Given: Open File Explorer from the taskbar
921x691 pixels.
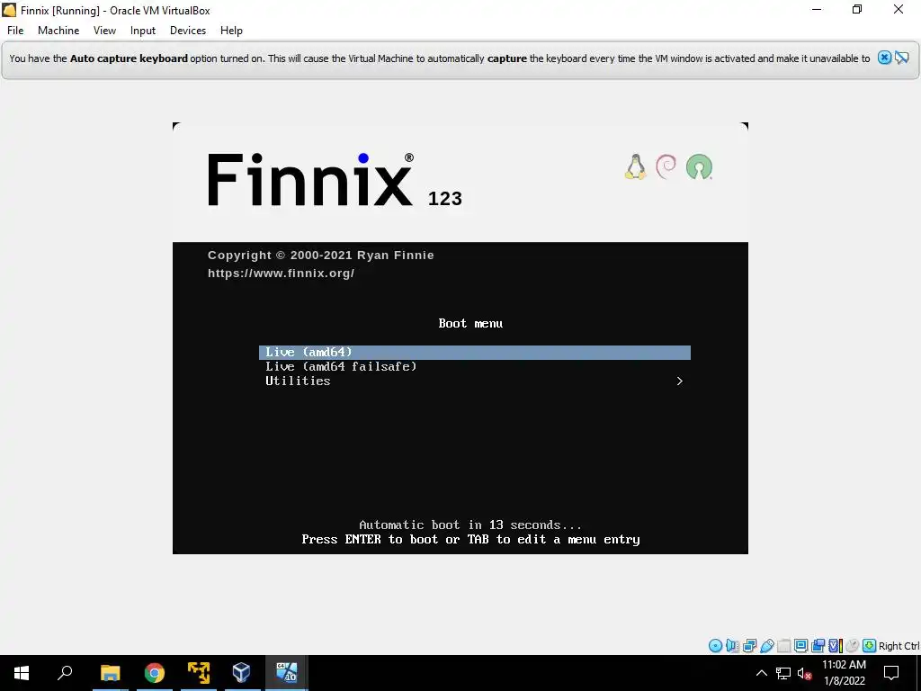Looking at the screenshot, I should [x=110, y=673].
